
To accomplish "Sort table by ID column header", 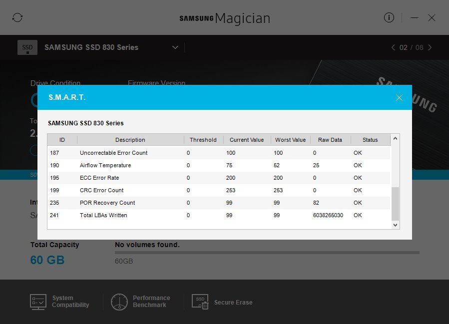I will tap(62, 140).
